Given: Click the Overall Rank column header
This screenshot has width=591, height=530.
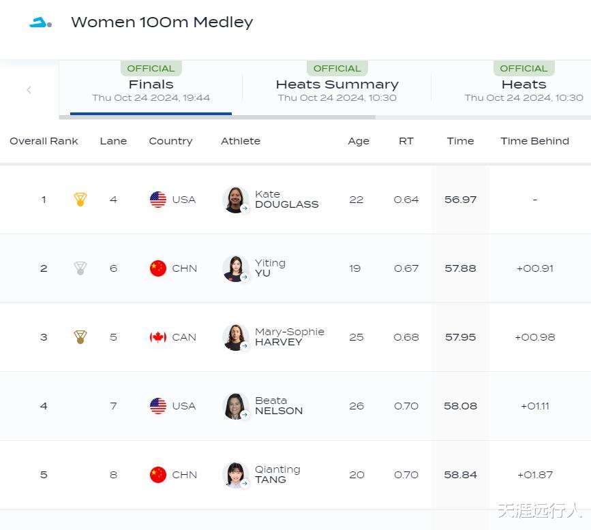Looking at the screenshot, I should pos(44,141).
